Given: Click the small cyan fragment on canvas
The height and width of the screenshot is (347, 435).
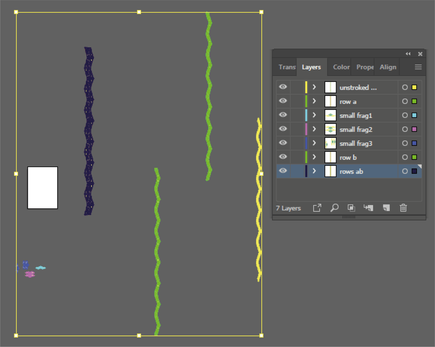Looking at the screenshot, I should [41, 268].
